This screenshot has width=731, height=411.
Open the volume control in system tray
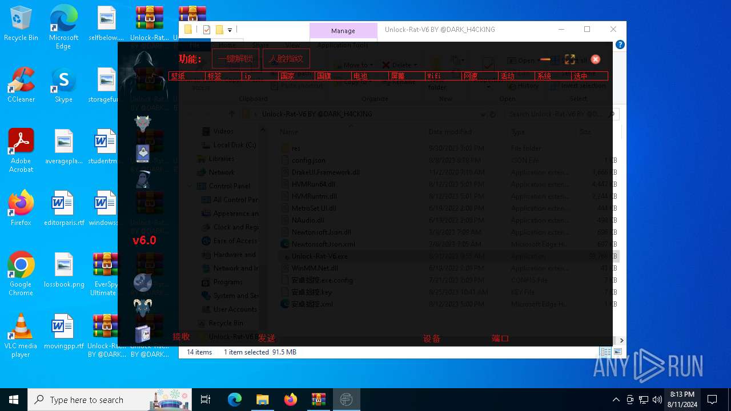point(657,400)
